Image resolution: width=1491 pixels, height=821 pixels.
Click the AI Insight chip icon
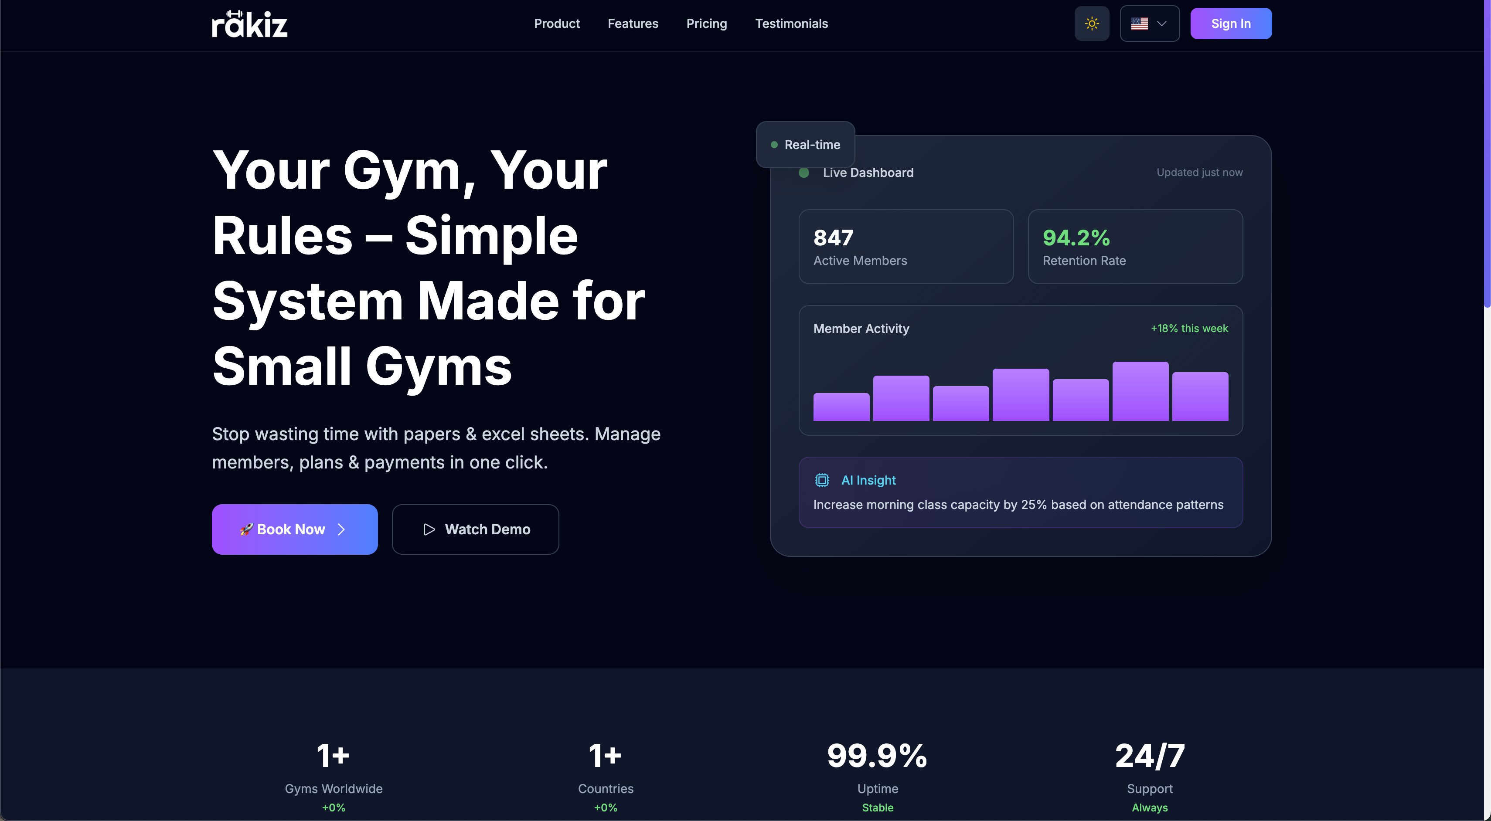[x=821, y=480]
